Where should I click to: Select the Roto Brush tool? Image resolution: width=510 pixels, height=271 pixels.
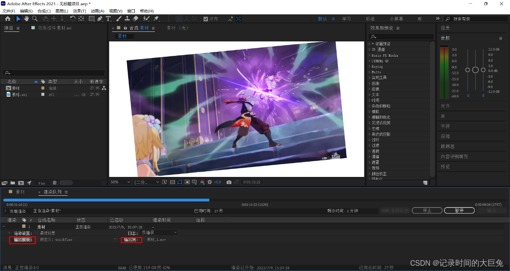click(x=146, y=18)
